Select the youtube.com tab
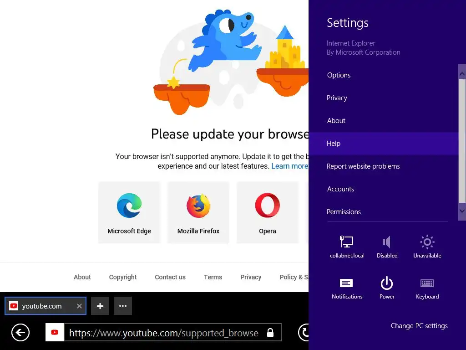 point(46,306)
